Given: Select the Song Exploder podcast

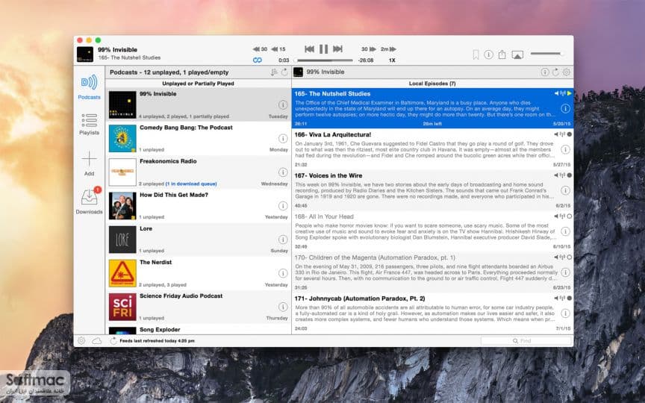Looking at the screenshot, I should click(198, 329).
